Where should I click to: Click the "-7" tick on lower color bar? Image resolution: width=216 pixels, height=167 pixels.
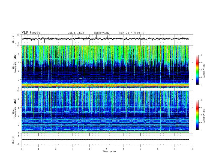click(201, 130)
